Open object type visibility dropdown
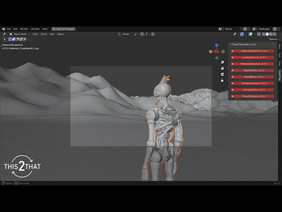 click(x=236, y=34)
